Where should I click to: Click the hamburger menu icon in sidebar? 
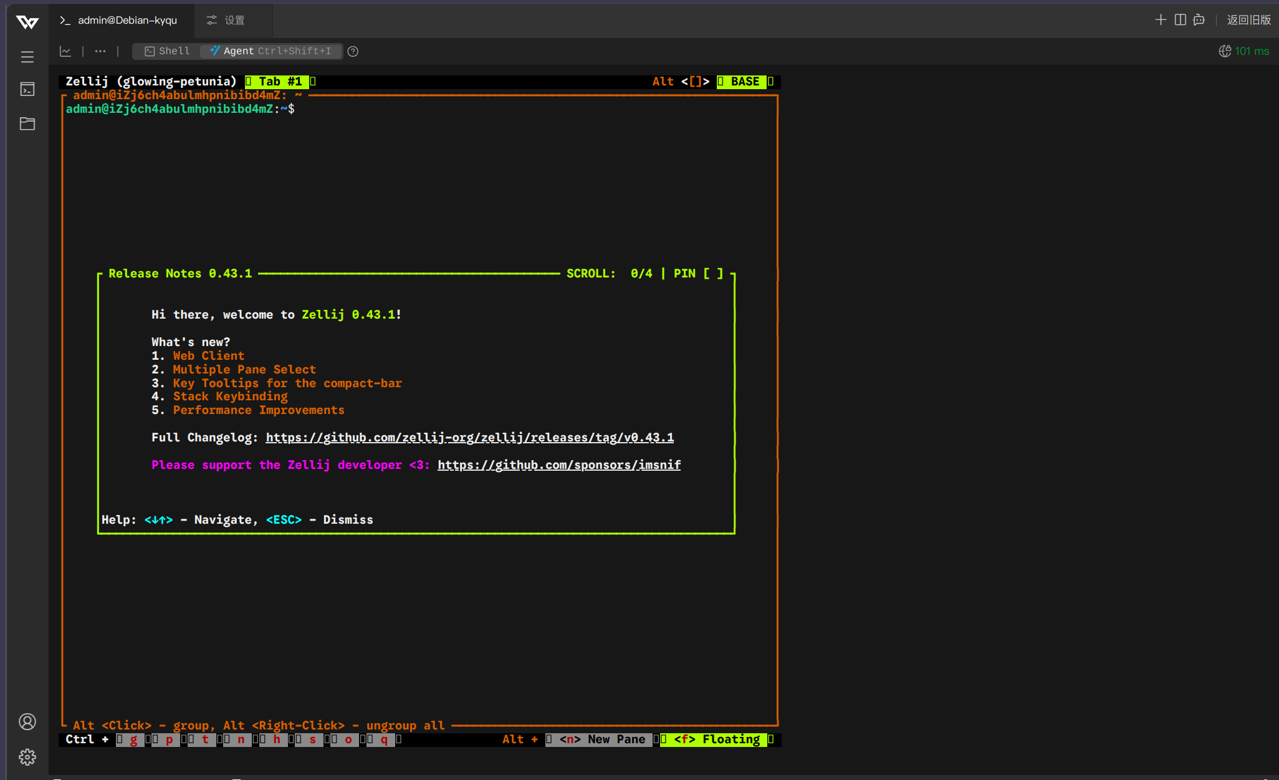pyautogui.click(x=27, y=57)
